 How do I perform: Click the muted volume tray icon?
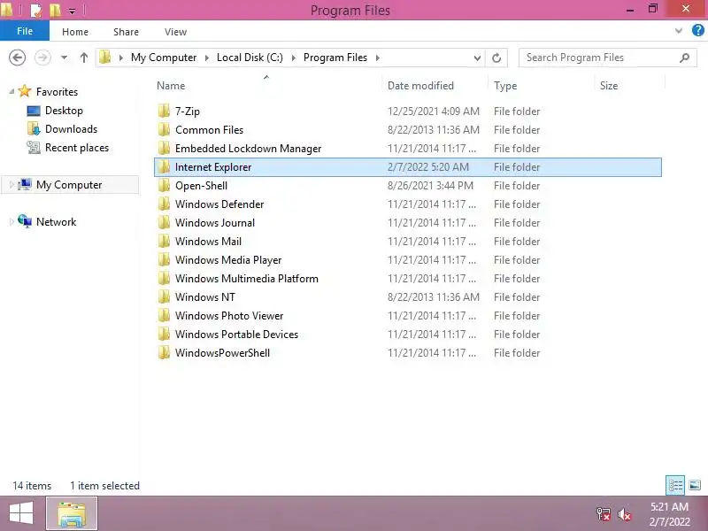[x=625, y=514]
